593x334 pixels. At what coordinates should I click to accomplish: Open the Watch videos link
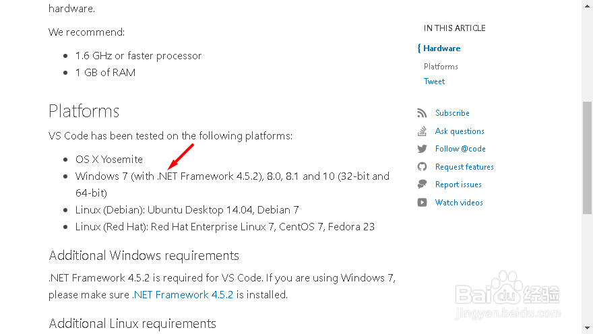[459, 203]
